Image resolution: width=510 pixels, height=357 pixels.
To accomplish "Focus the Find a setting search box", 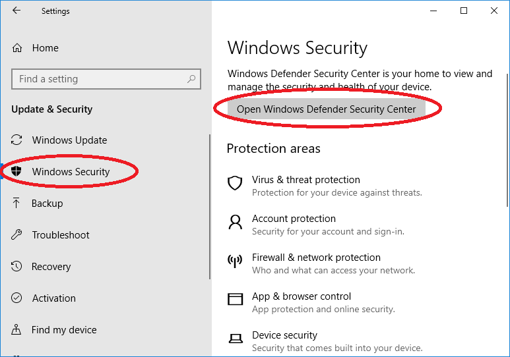I will 106,79.
